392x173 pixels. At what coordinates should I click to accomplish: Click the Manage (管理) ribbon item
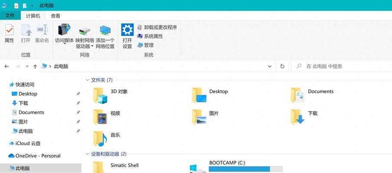(x=145, y=45)
